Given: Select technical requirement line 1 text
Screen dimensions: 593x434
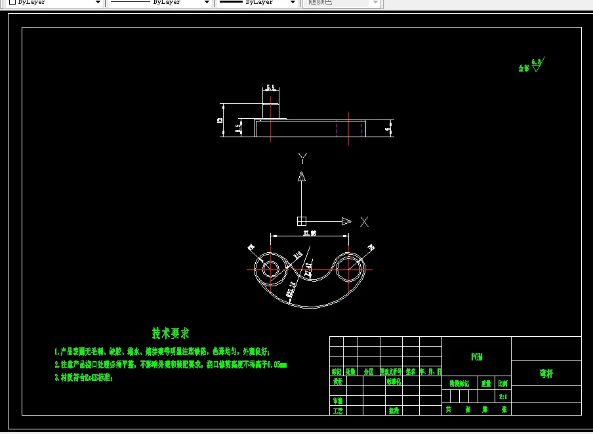Looking at the screenshot, I should pyautogui.click(x=162, y=351).
